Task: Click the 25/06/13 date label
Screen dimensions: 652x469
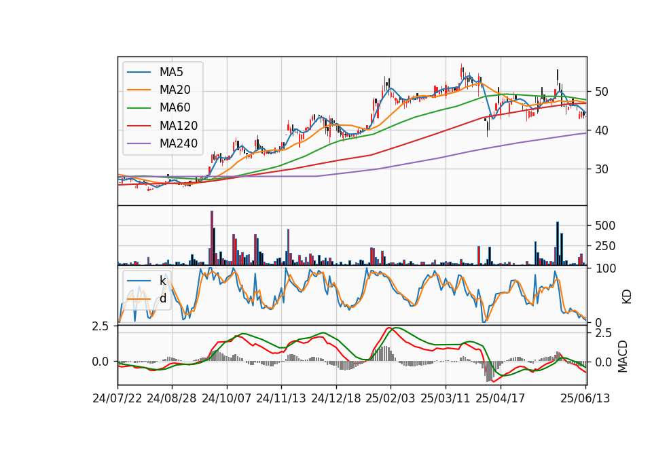Action: [x=585, y=398]
